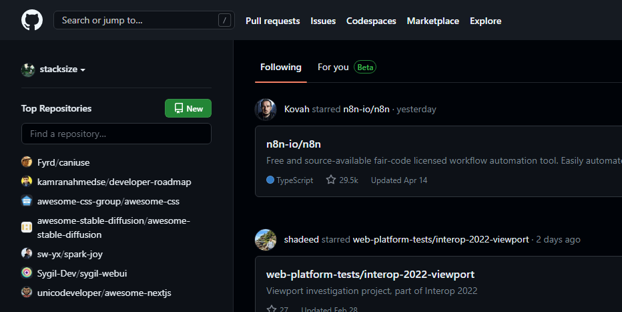
Task: Open sw-yx/spark-joy repository
Action: 70,254
